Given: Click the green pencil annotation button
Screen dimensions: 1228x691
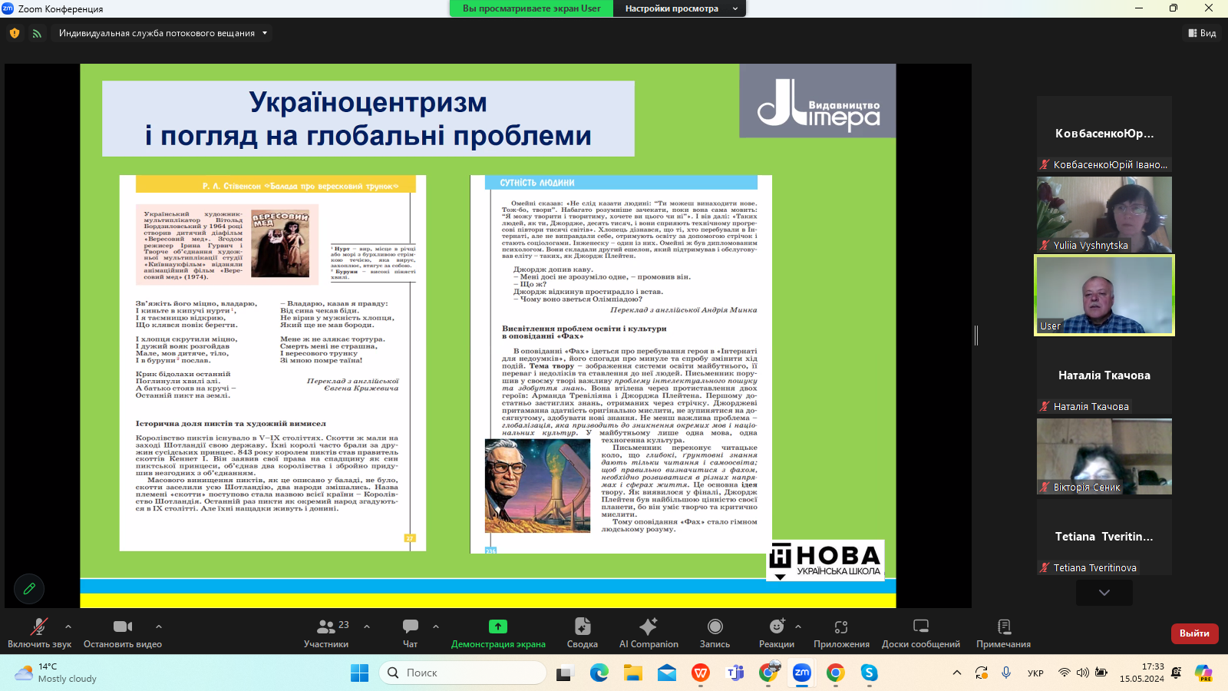Looking at the screenshot, I should coord(29,589).
